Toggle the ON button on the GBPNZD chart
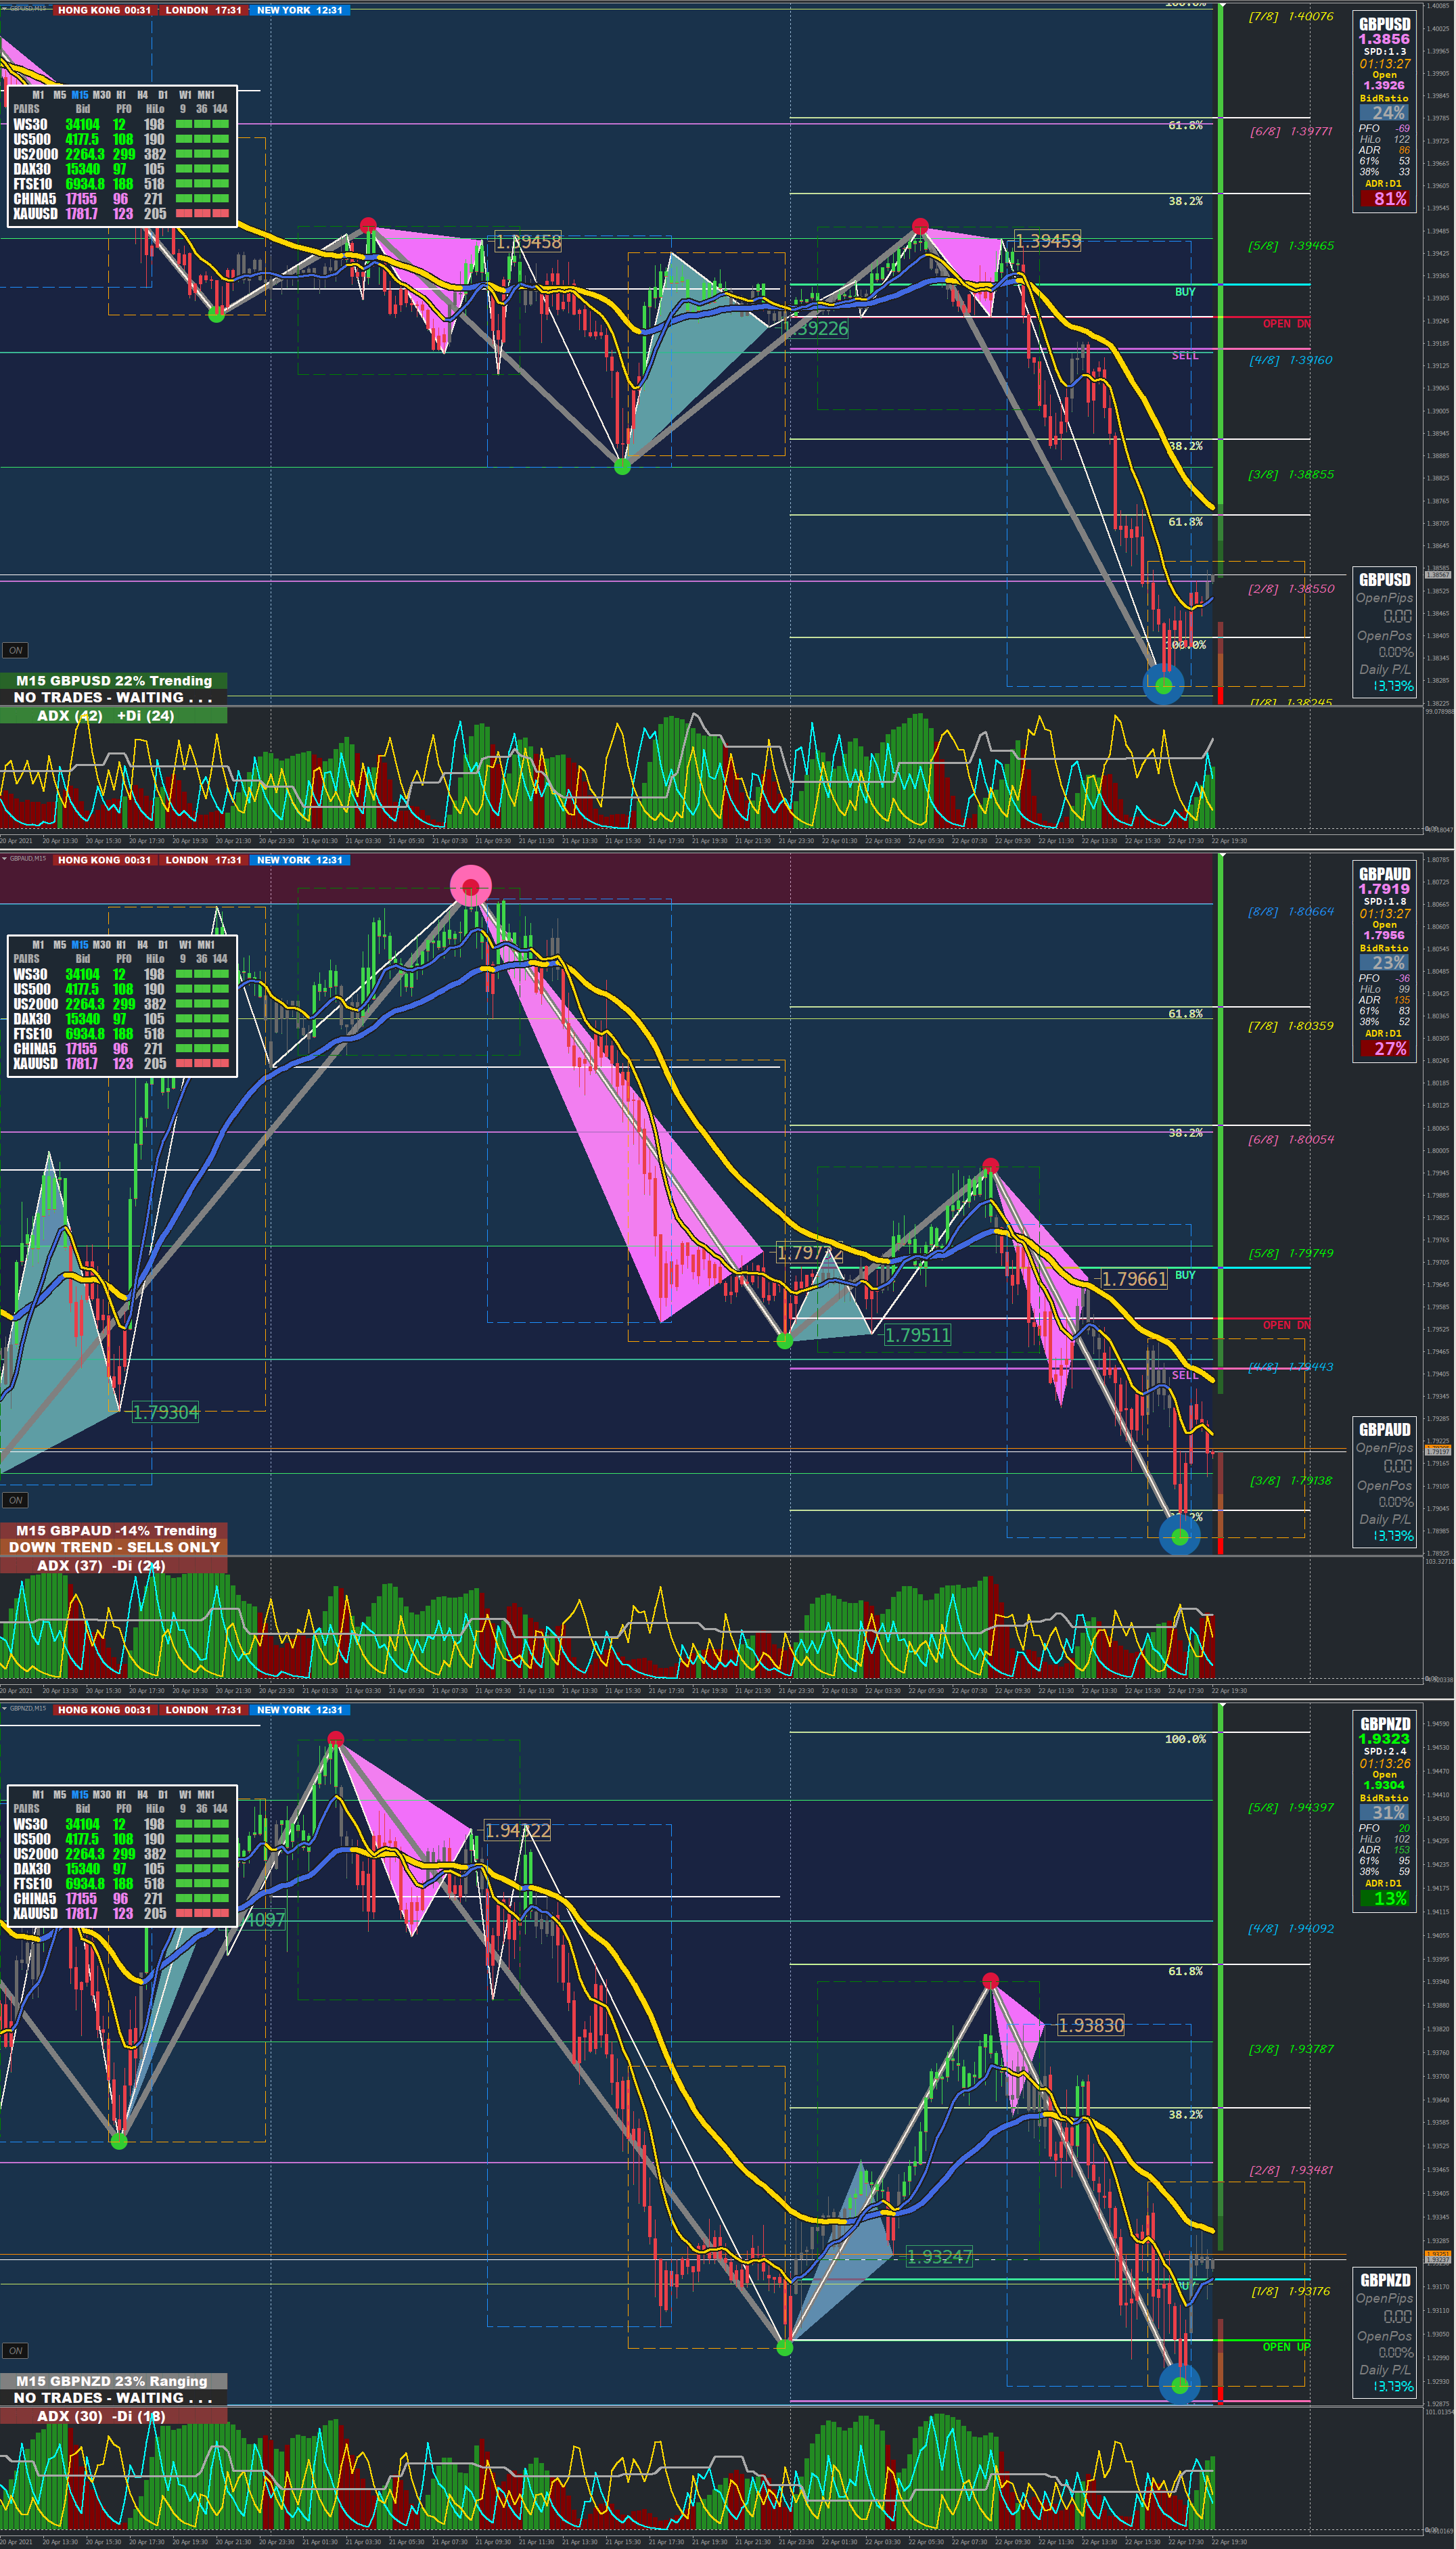 [15, 2350]
